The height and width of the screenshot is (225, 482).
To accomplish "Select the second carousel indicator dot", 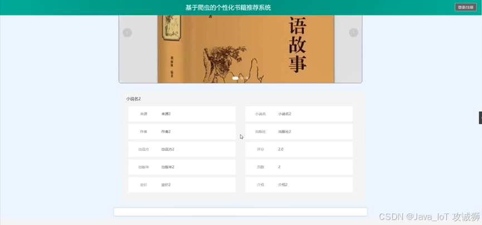I will coord(242,79).
